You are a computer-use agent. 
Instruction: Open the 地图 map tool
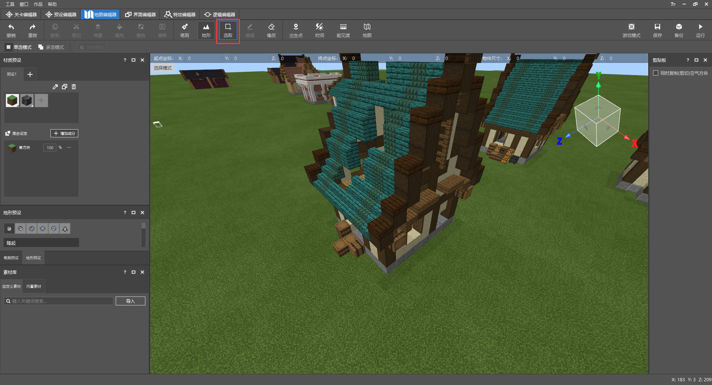[367, 30]
